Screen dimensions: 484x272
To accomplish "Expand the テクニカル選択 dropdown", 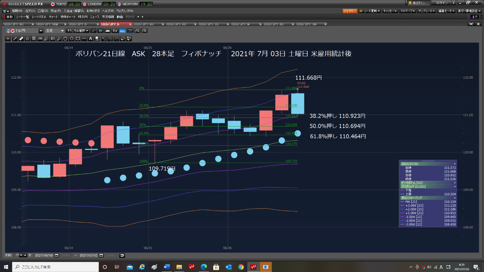I will [78, 31].
